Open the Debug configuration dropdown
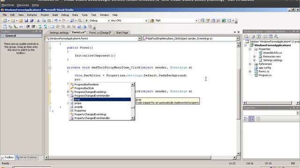The image size is (300, 168). point(109,21)
